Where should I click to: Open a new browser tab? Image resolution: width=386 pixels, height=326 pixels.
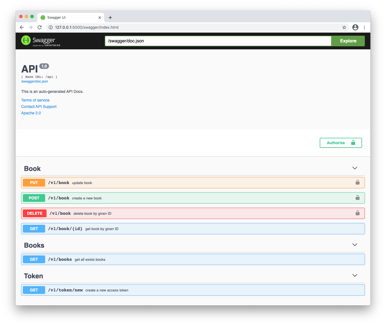pyautogui.click(x=110, y=17)
